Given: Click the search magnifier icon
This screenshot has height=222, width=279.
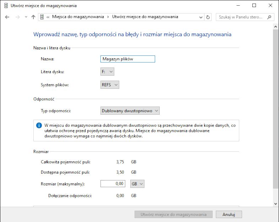Looking at the screenshot, I should [269, 17].
